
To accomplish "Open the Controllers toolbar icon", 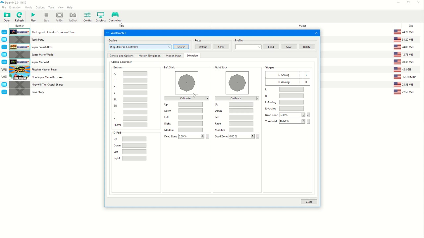I will tap(115, 17).
